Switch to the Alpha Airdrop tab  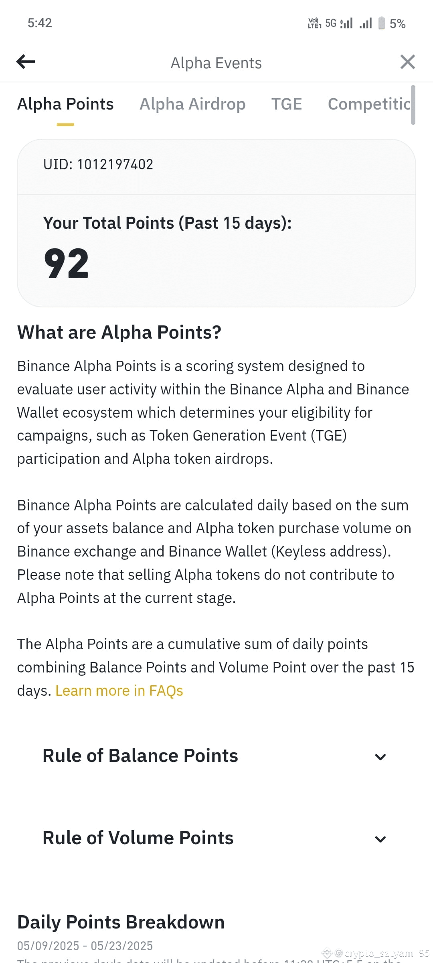pos(192,104)
